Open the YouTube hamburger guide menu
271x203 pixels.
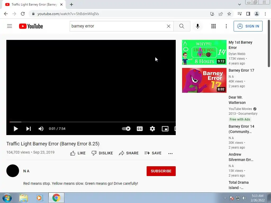point(10,26)
